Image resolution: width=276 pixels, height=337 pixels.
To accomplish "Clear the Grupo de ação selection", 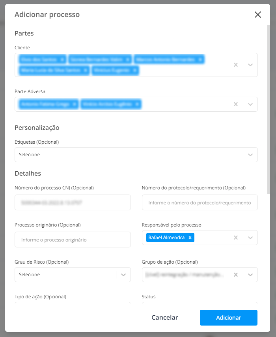I will coord(236,275).
